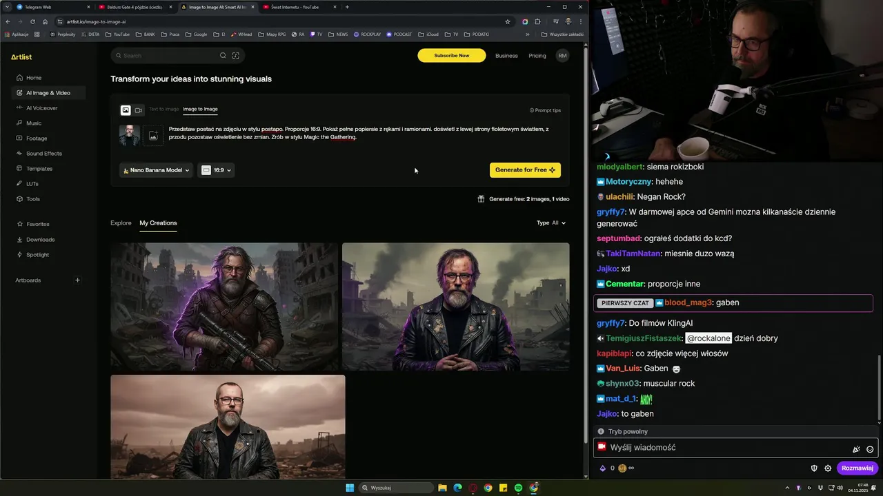
Task: Bookmark page with star icon
Action: (508, 21)
